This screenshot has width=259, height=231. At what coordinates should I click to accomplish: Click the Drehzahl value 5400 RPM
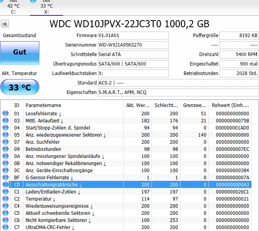(239, 54)
